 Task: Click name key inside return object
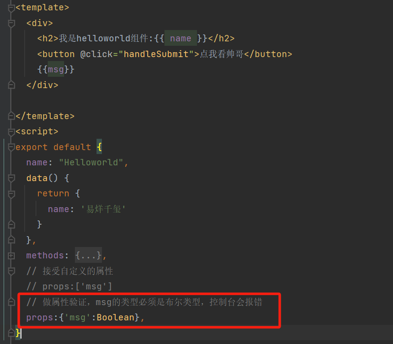[59, 209]
